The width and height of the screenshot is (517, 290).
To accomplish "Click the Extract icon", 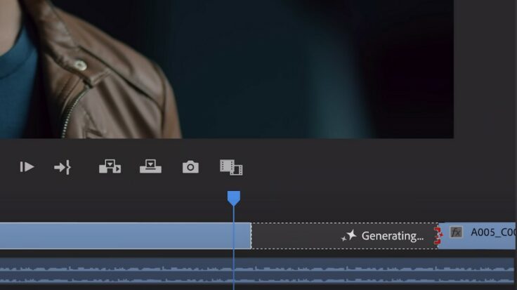I will (x=150, y=166).
